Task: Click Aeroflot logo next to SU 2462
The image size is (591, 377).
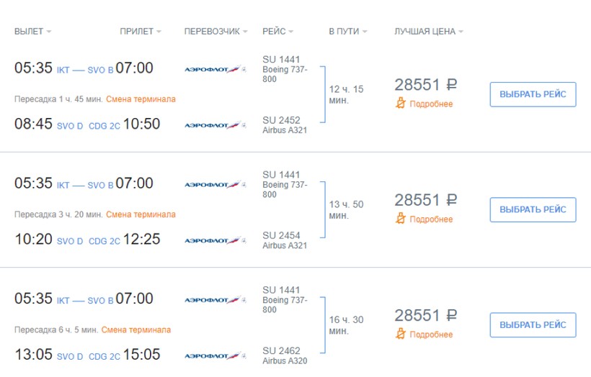Action: tap(215, 355)
